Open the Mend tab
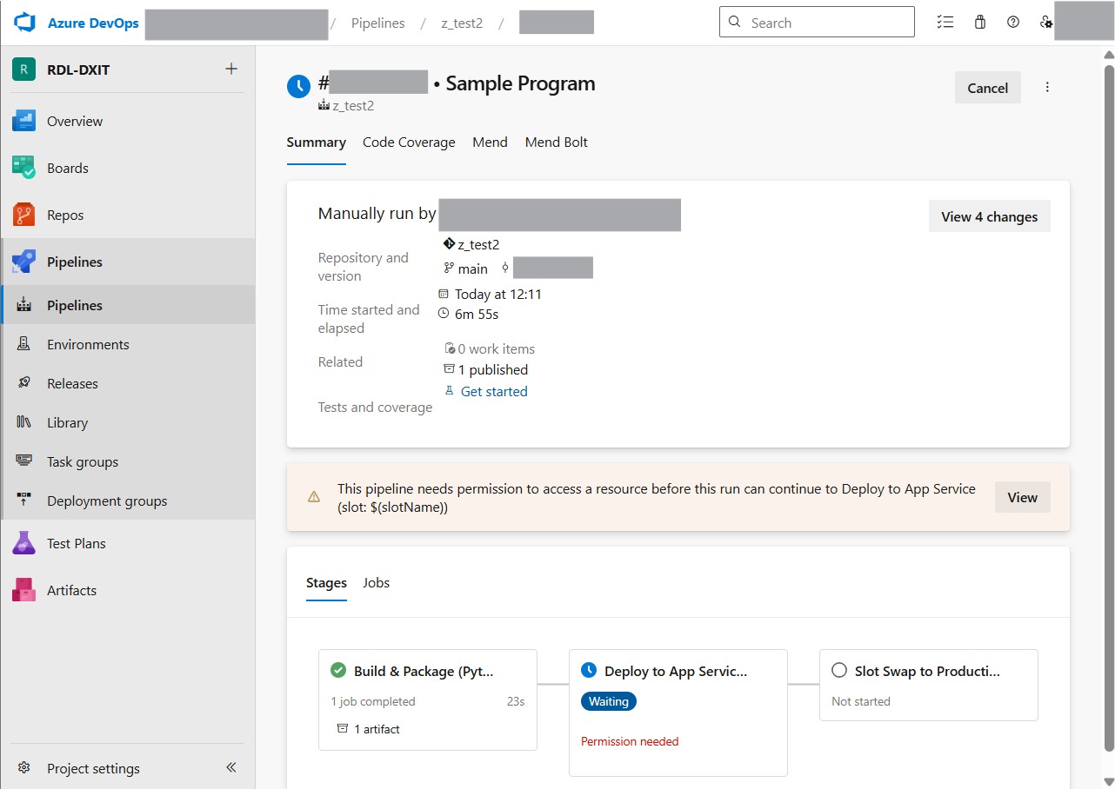 coord(490,143)
